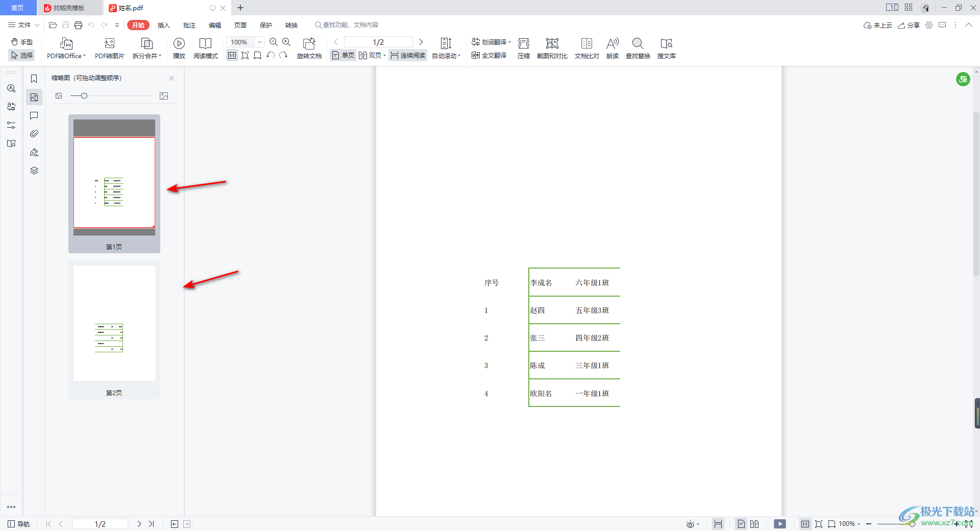Switch to the 页面 page tab
980x531 pixels.
(240, 25)
